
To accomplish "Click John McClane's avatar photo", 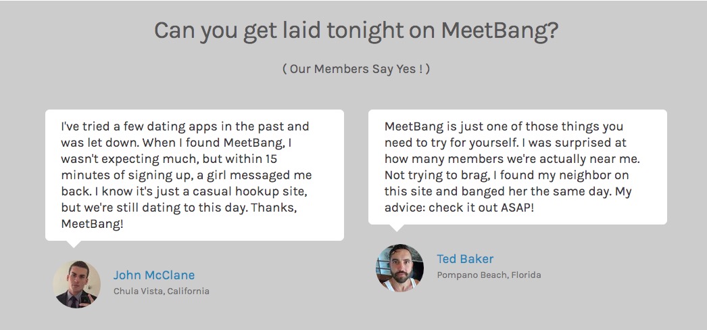I will tap(76, 284).
